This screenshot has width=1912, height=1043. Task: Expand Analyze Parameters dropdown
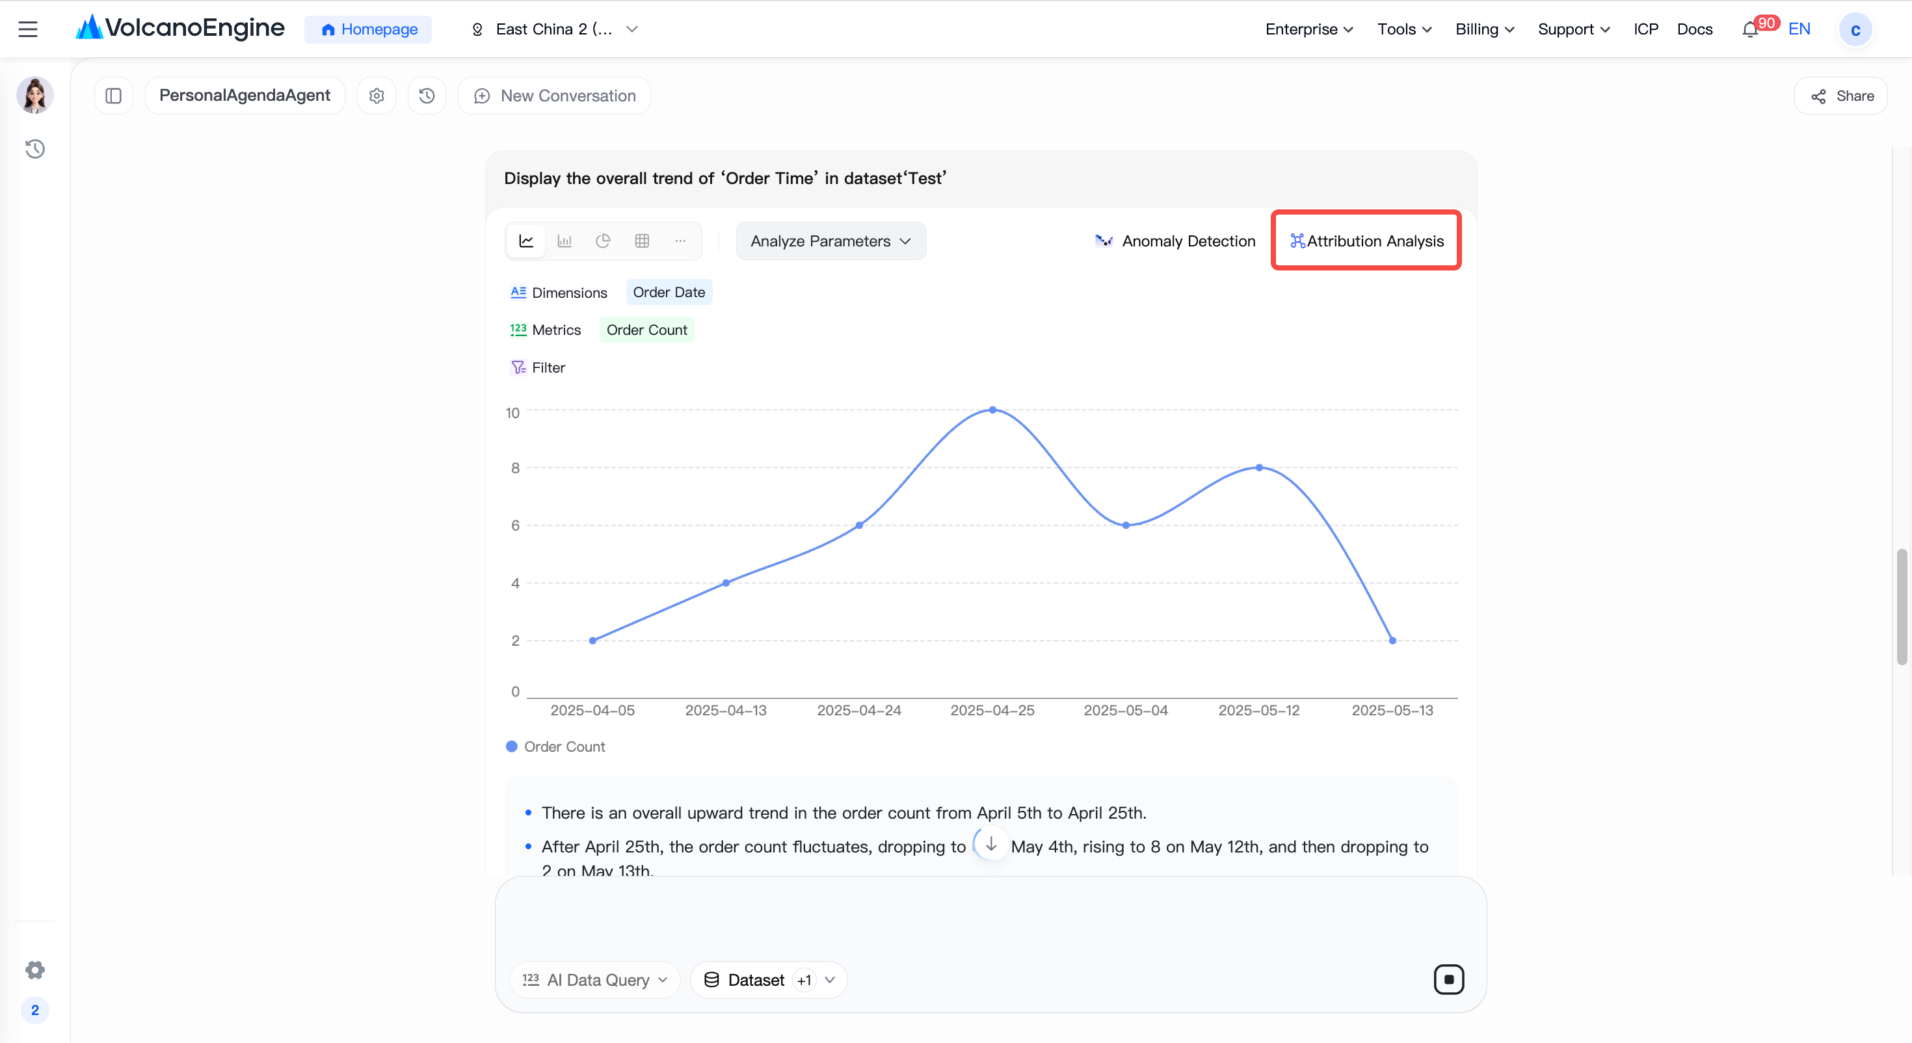830,241
